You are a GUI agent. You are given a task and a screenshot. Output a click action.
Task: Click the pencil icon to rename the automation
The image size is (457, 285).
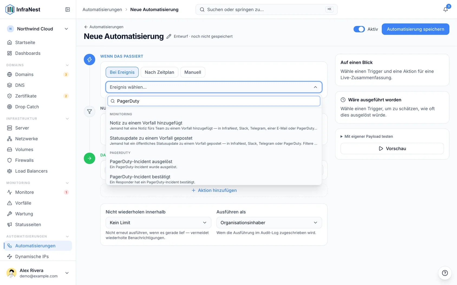pyautogui.click(x=169, y=36)
